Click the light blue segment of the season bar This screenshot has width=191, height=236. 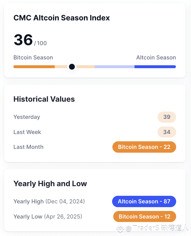[x=114, y=67]
